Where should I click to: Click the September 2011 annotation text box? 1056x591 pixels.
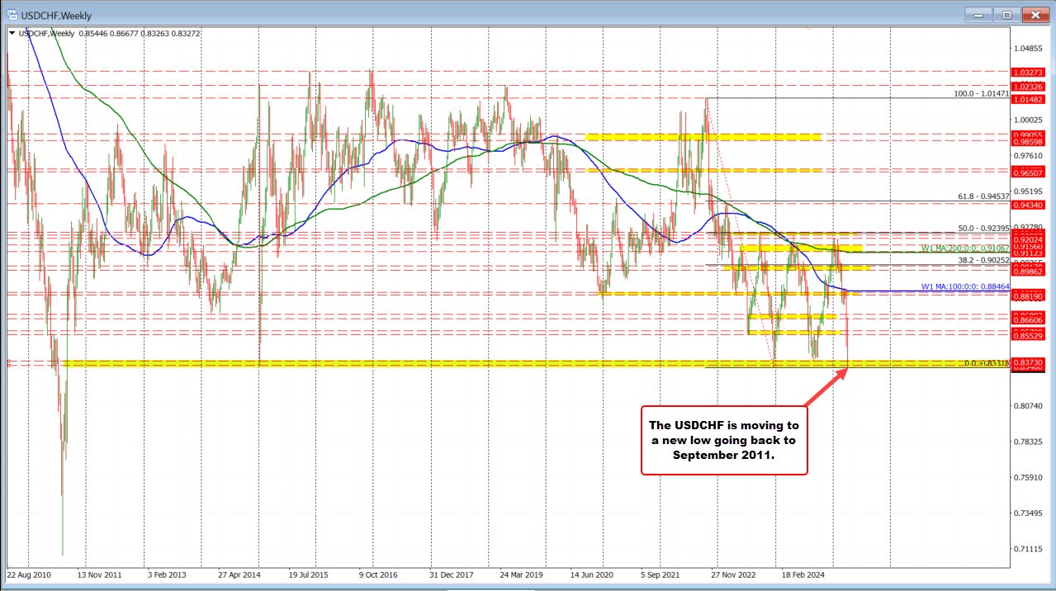(723, 440)
